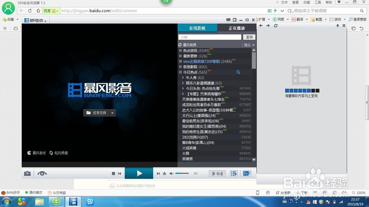Viewport: 369px width, 207px height.
Task: Click the 标准 quality button
Action: [217, 173]
